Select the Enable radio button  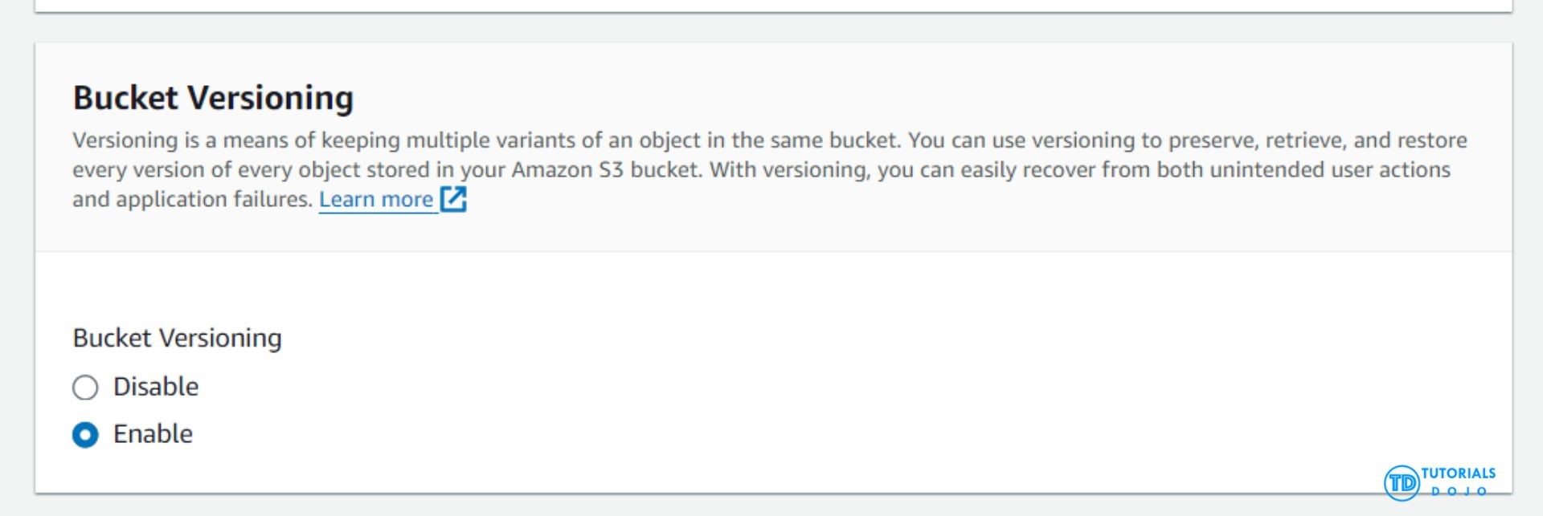tap(85, 435)
